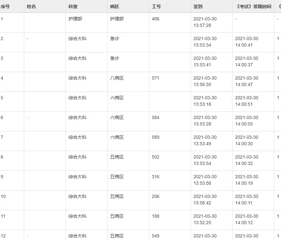
Task: Click the 急诊 cell in row 3
Action: [x=115, y=58]
